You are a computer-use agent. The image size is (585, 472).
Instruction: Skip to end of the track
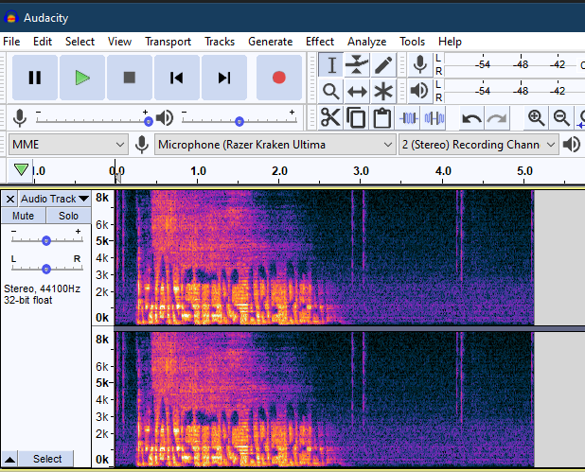point(224,78)
